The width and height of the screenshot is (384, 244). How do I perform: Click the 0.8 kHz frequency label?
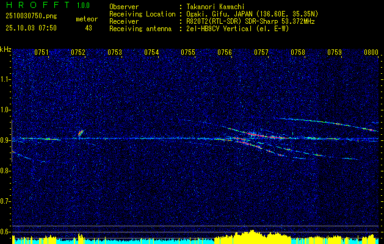point(5,171)
